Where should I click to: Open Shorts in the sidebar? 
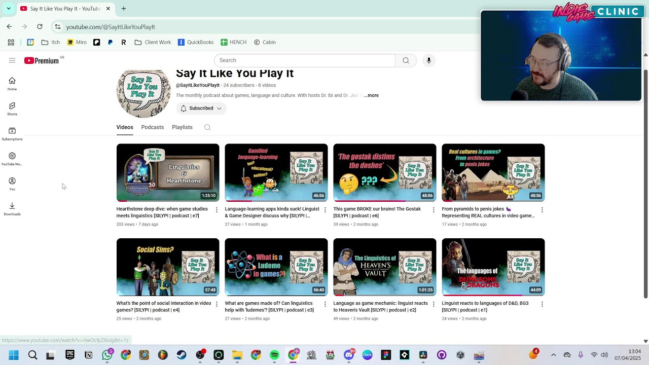(x=12, y=108)
